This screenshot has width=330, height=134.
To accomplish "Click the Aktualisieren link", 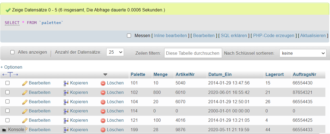I will 313,36.
